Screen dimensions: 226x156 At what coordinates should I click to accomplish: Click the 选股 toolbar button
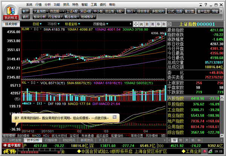click(x=179, y=11)
